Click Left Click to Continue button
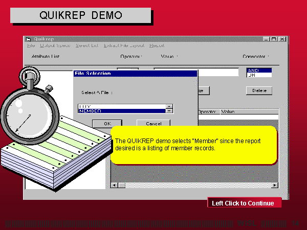The image size is (307, 230). [x=244, y=203]
